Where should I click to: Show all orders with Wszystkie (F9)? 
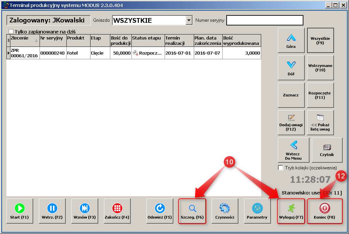[320, 40]
